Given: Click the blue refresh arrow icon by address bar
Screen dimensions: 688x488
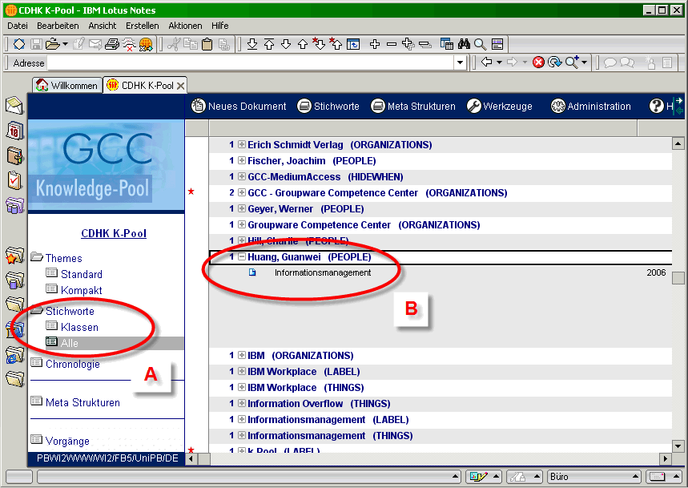Looking at the screenshot, I should click(554, 63).
